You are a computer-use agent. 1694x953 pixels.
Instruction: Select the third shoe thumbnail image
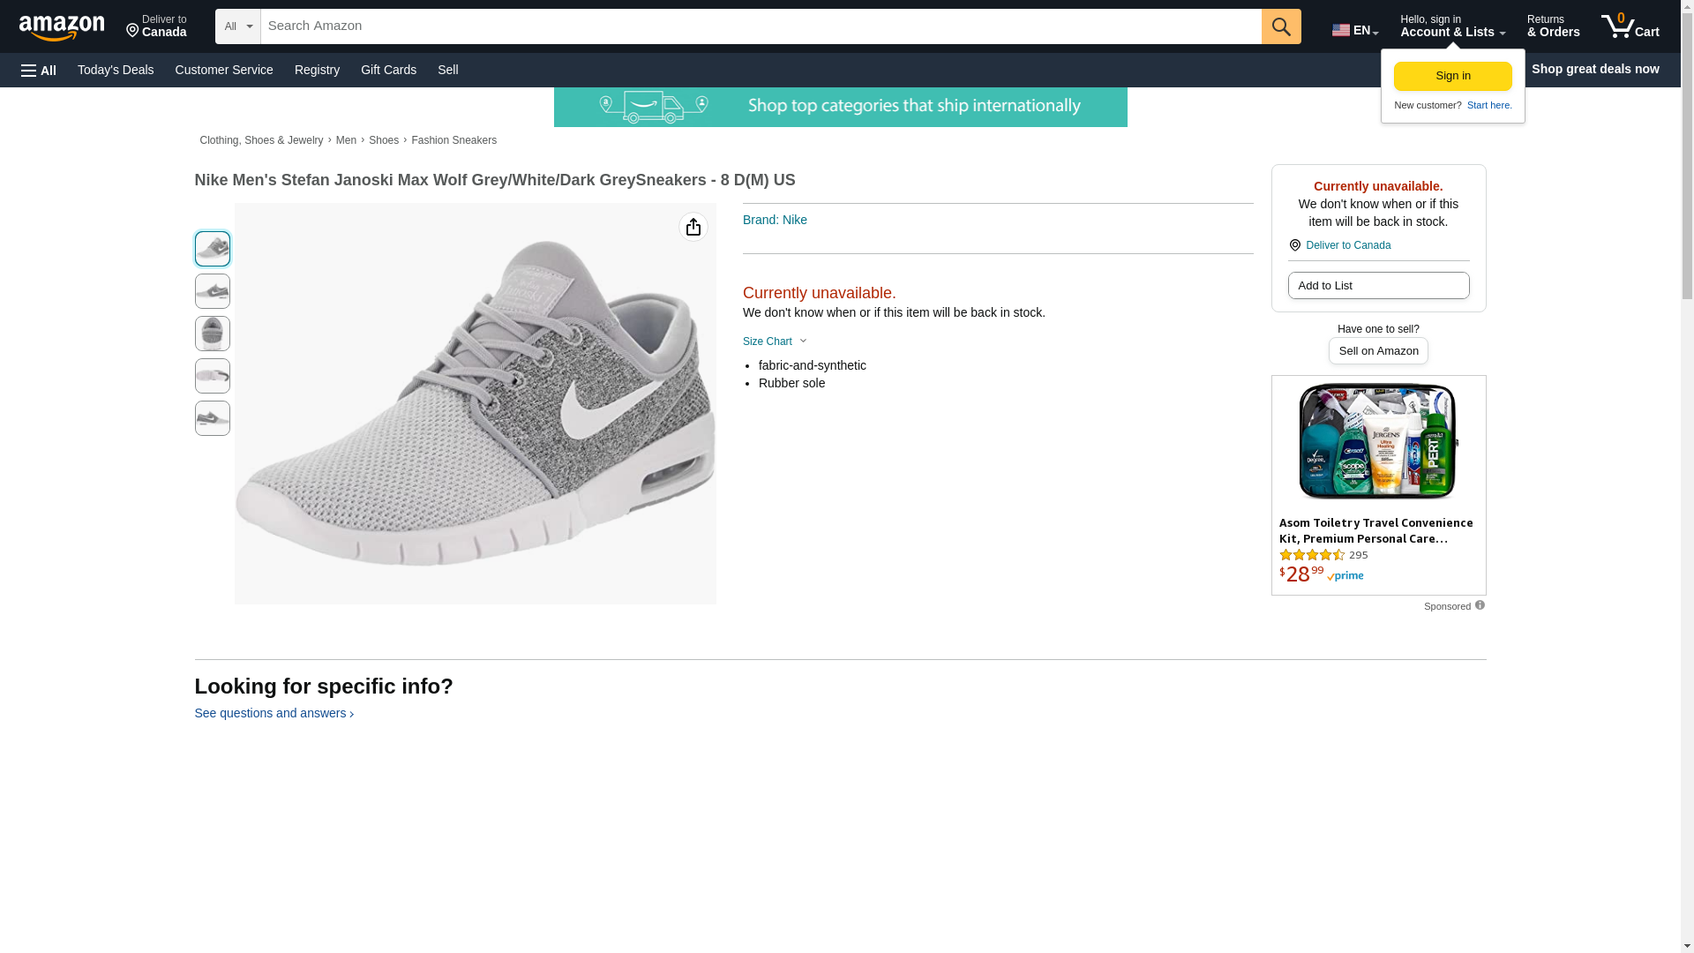click(213, 334)
